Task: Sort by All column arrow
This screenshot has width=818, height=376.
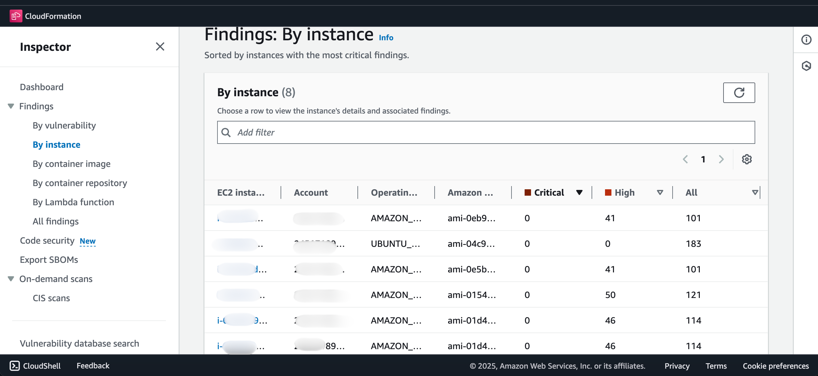Action: pyautogui.click(x=755, y=192)
